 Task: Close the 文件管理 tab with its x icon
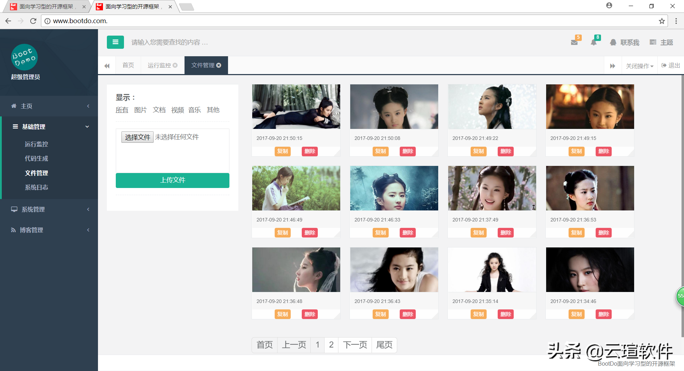219,65
